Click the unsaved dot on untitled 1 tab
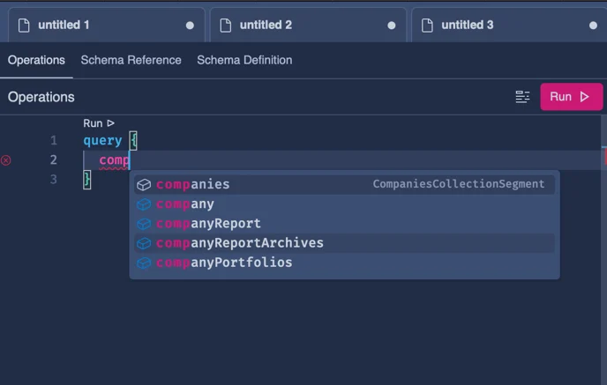The height and width of the screenshot is (385, 607). [190, 26]
